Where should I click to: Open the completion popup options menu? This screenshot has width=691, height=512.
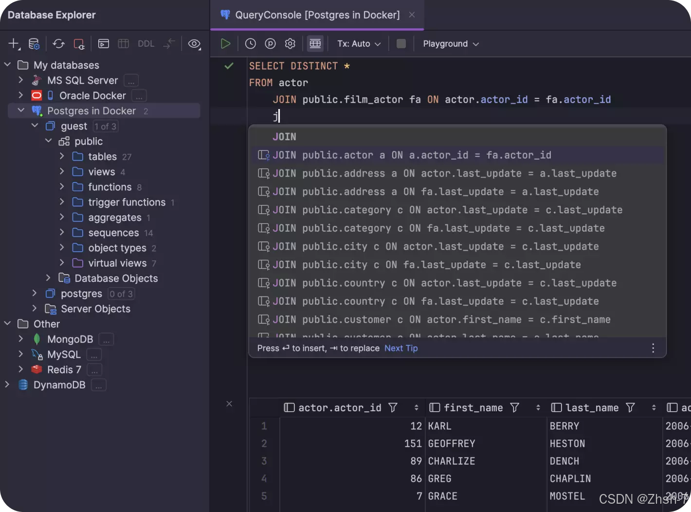point(653,348)
